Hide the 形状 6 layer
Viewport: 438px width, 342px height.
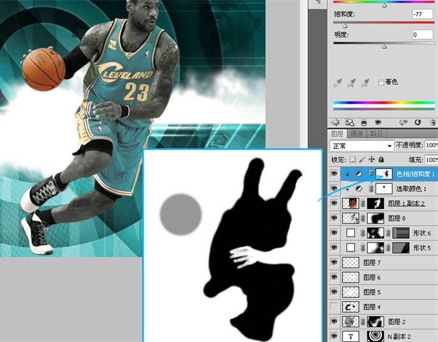pos(334,233)
